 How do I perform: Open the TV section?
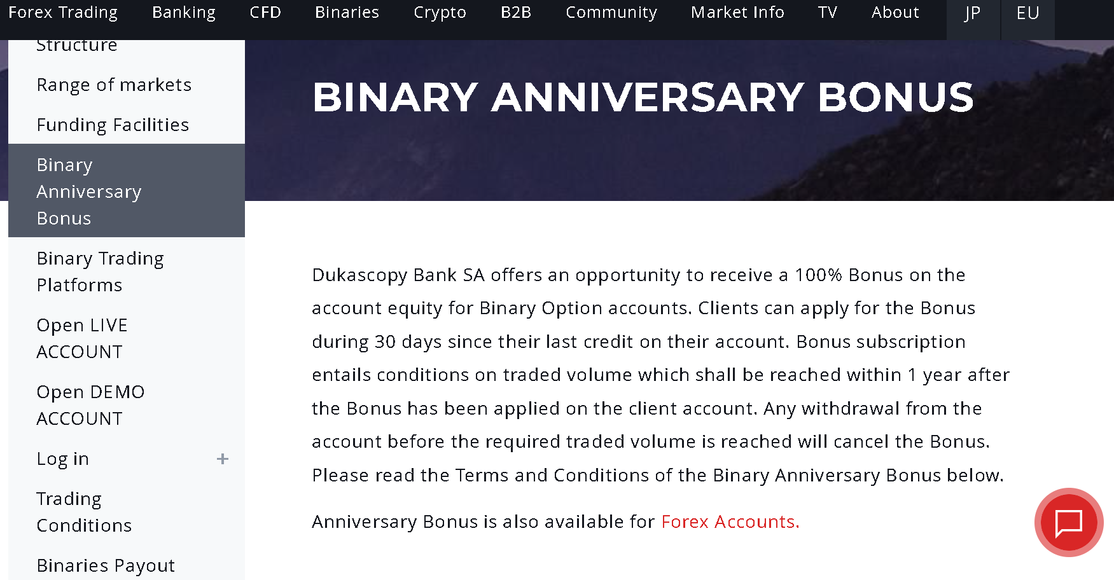[x=827, y=13]
